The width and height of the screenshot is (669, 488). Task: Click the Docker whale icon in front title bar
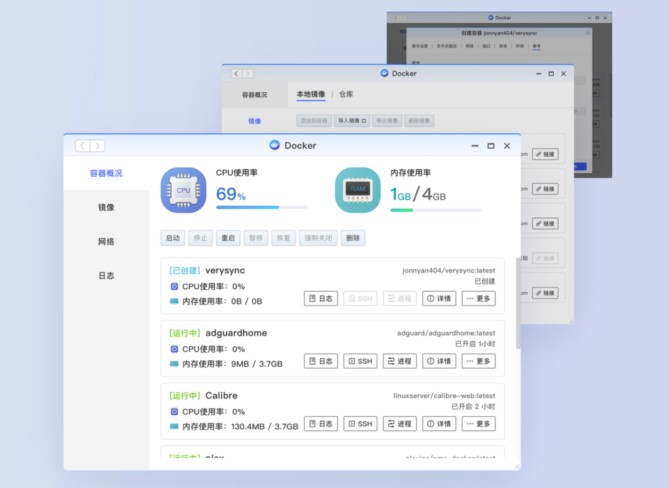click(x=274, y=145)
